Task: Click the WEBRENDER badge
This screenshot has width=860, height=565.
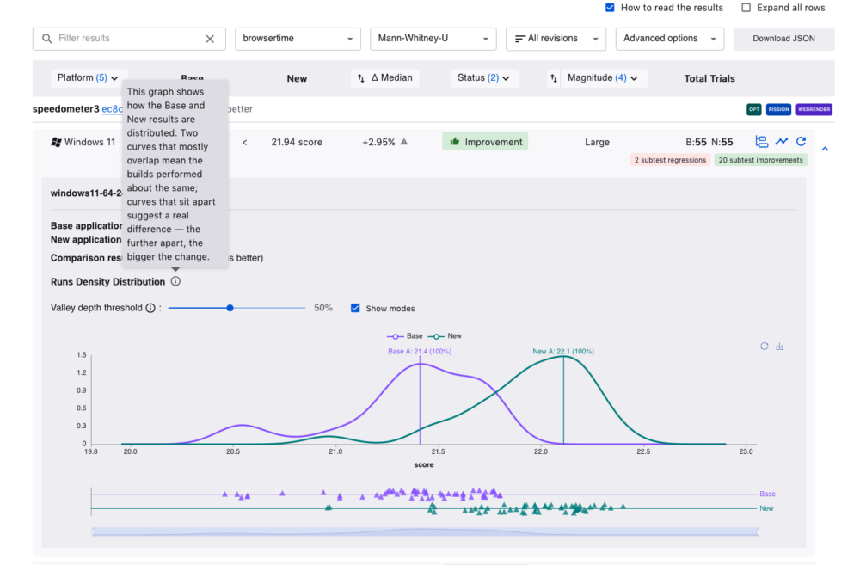Action: tap(814, 109)
